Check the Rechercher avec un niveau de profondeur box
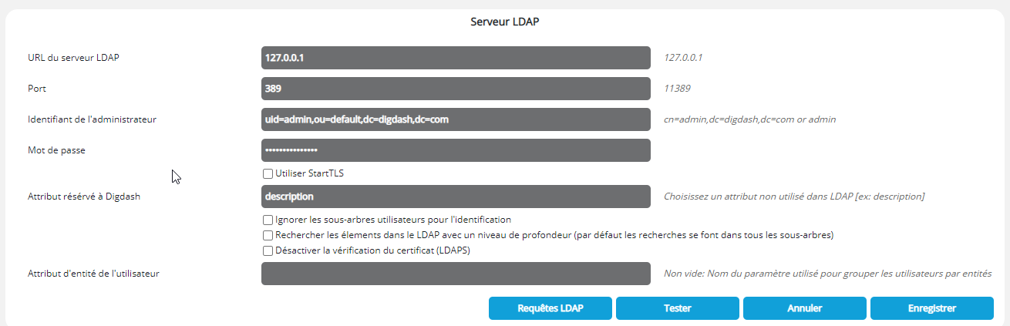The height and width of the screenshot is (326, 1010). click(x=268, y=235)
